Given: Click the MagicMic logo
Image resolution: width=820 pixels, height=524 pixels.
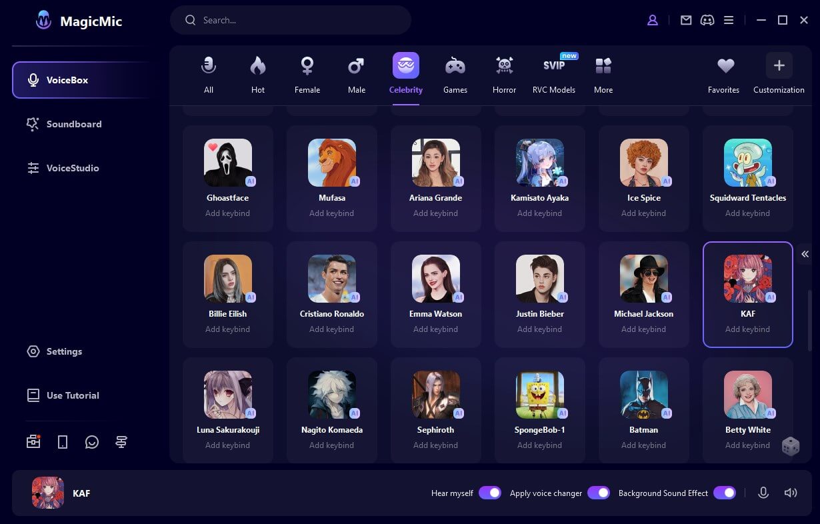Looking at the screenshot, I should (x=45, y=21).
